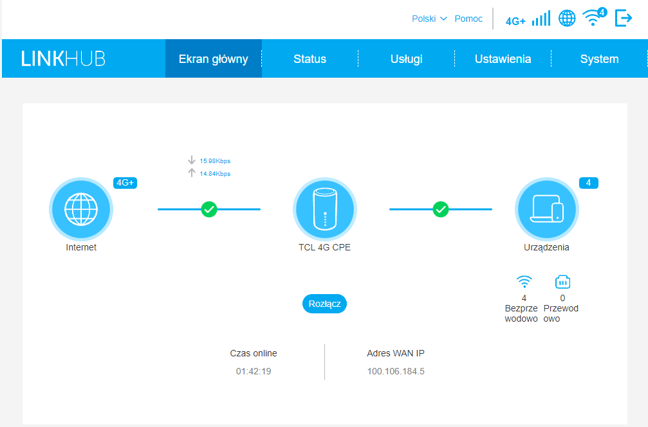The height and width of the screenshot is (427, 648).
Task: Select the Ekran główny tab
Action: (213, 58)
